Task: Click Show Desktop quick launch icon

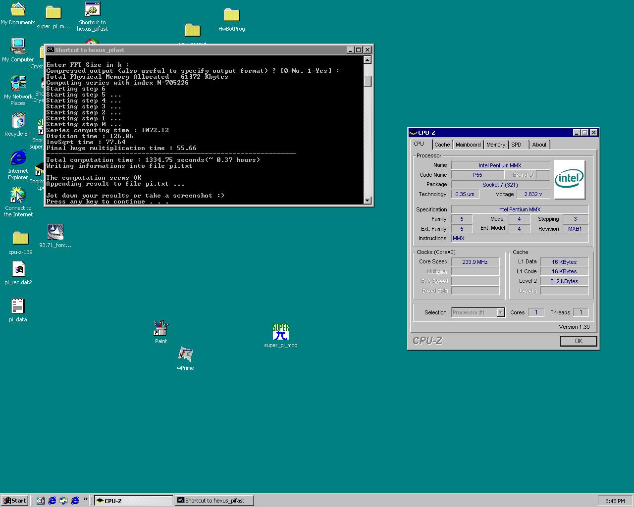Action: (x=40, y=501)
